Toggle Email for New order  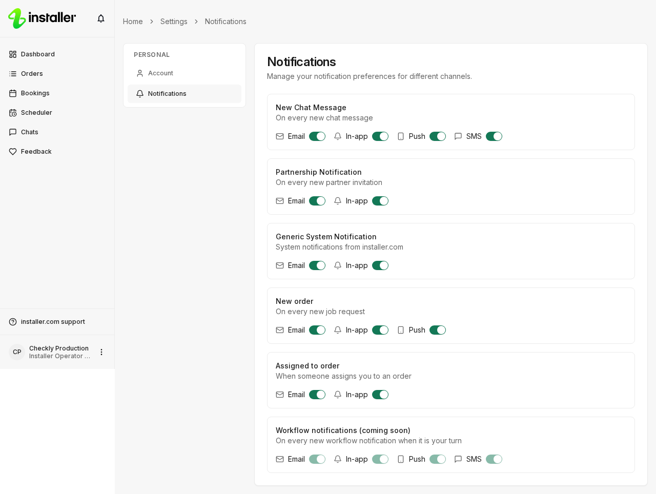click(x=317, y=330)
